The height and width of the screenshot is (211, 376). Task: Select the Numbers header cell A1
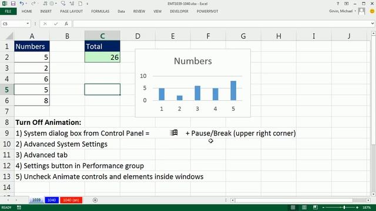pyautogui.click(x=32, y=46)
